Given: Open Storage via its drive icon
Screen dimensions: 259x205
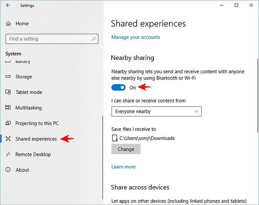Looking at the screenshot, I should coord(8,77).
